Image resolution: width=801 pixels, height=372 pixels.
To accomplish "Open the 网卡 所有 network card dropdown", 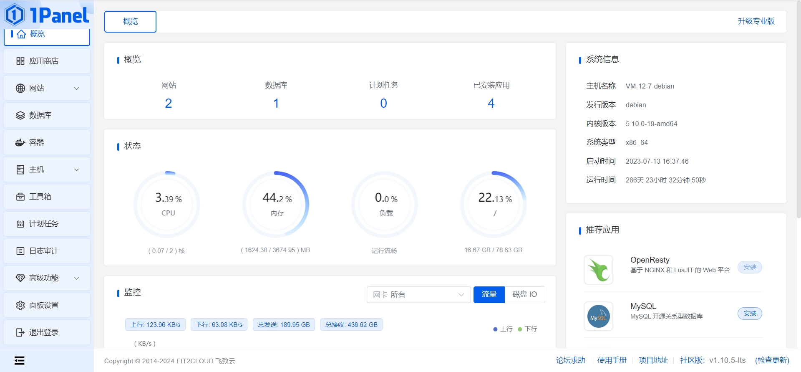I will [x=419, y=295].
